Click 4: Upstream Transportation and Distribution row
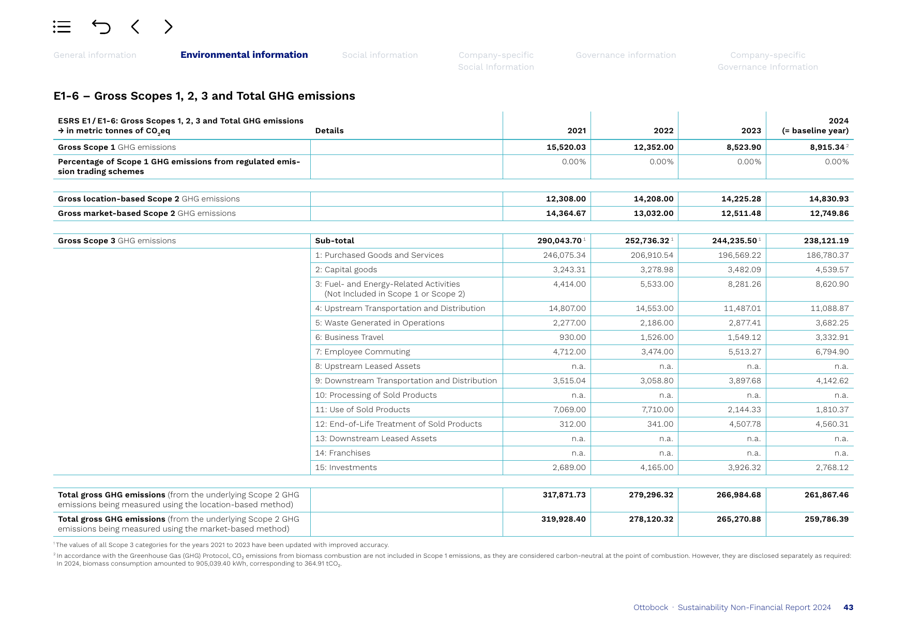The image size is (907, 641). pos(400,308)
